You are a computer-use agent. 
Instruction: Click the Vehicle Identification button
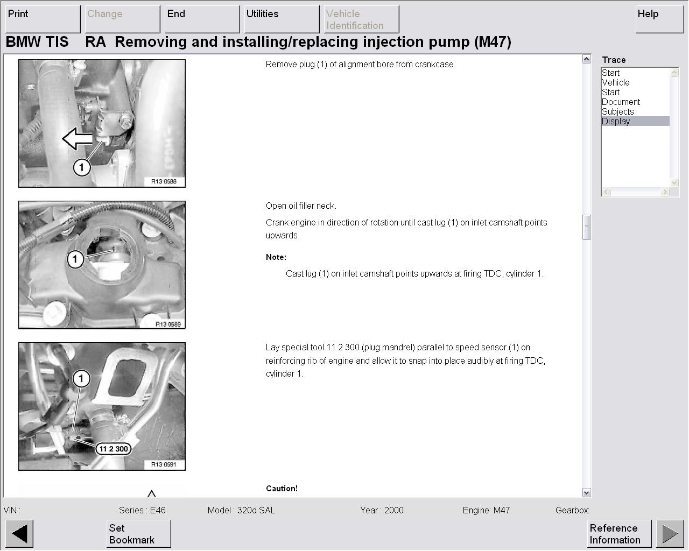[361, 19]
